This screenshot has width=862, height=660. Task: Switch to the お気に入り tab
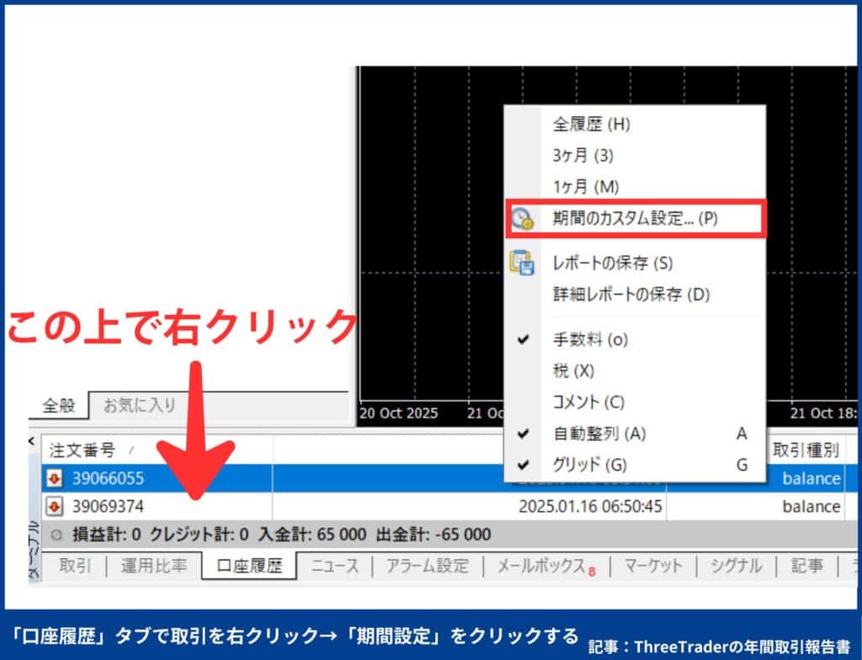pos(139,406)
